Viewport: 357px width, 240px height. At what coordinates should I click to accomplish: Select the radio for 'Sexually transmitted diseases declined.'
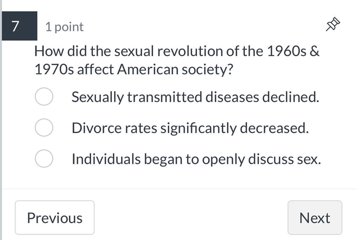(x=44, y=97)
